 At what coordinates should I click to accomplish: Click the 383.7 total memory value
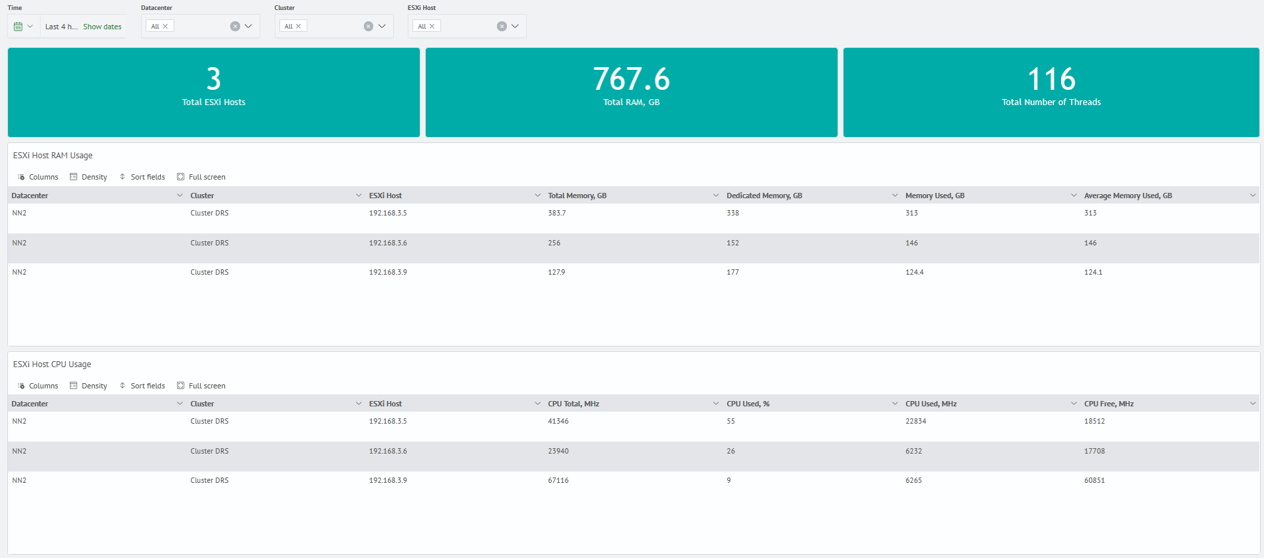(557, 213)
